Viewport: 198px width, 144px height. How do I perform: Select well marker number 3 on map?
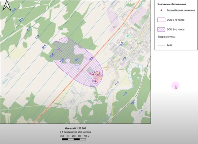coord(96,81)
